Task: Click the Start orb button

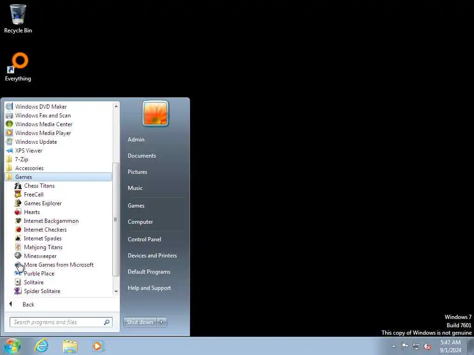Action: pyautogui.click(x=12, y=346)
